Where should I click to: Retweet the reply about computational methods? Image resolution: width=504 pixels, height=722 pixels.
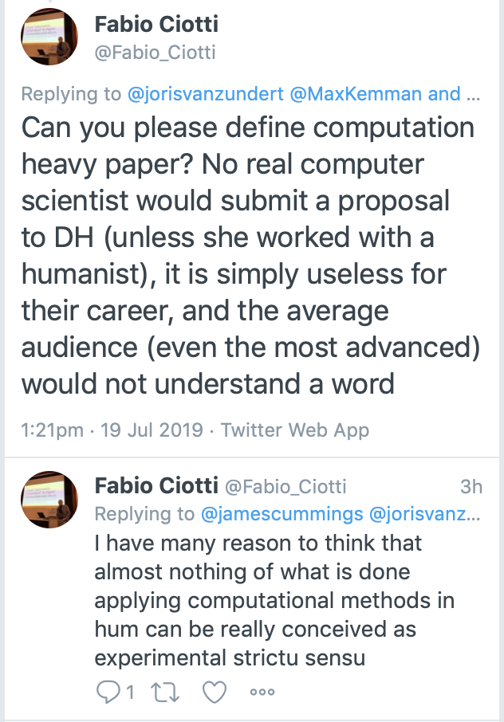click(x=164, y=693)
